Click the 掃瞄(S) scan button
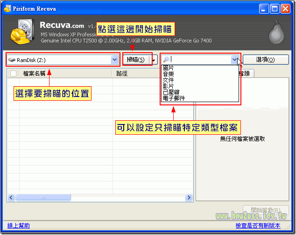 click(x=136, y=60)
